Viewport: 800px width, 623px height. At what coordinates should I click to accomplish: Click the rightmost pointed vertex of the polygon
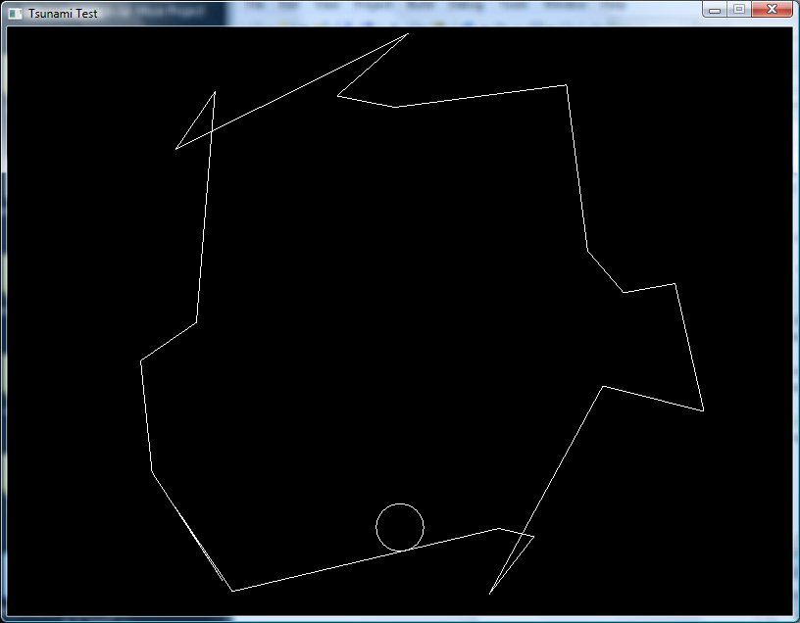tap(704, 410)
